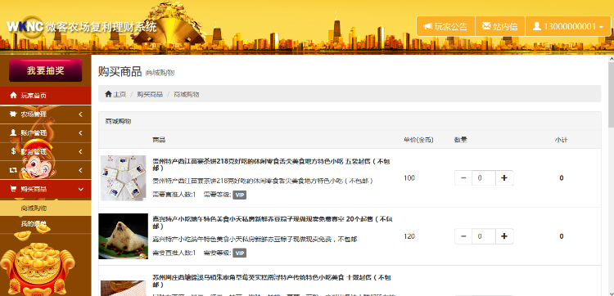
Task: Select the 商城购物 submenu item
Action: click(45, 208)
